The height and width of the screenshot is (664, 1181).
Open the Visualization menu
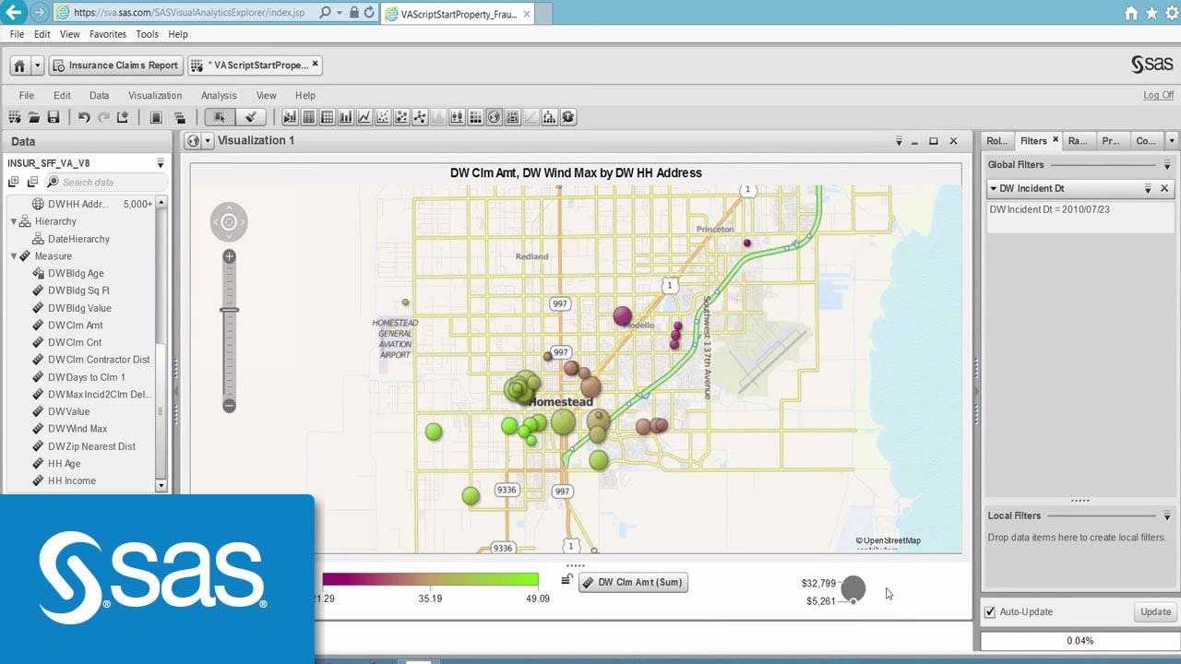point(154,95)
